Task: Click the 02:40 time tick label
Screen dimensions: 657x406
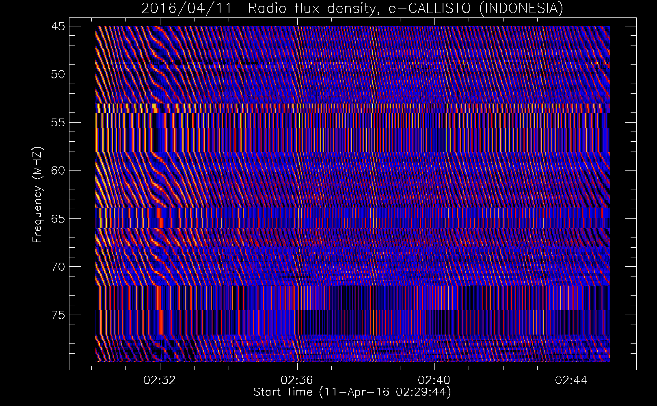Action: [434, 380]
